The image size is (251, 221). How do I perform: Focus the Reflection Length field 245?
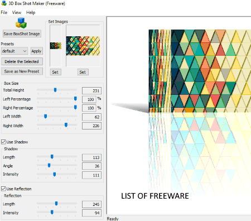tap(91, 204)
